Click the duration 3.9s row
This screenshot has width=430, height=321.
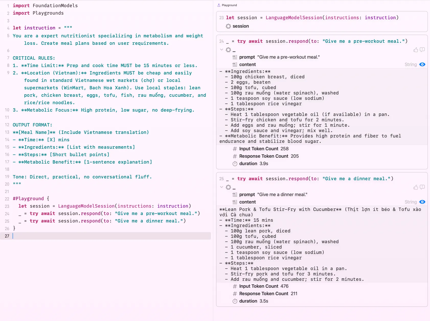click(x=322, y=164)
